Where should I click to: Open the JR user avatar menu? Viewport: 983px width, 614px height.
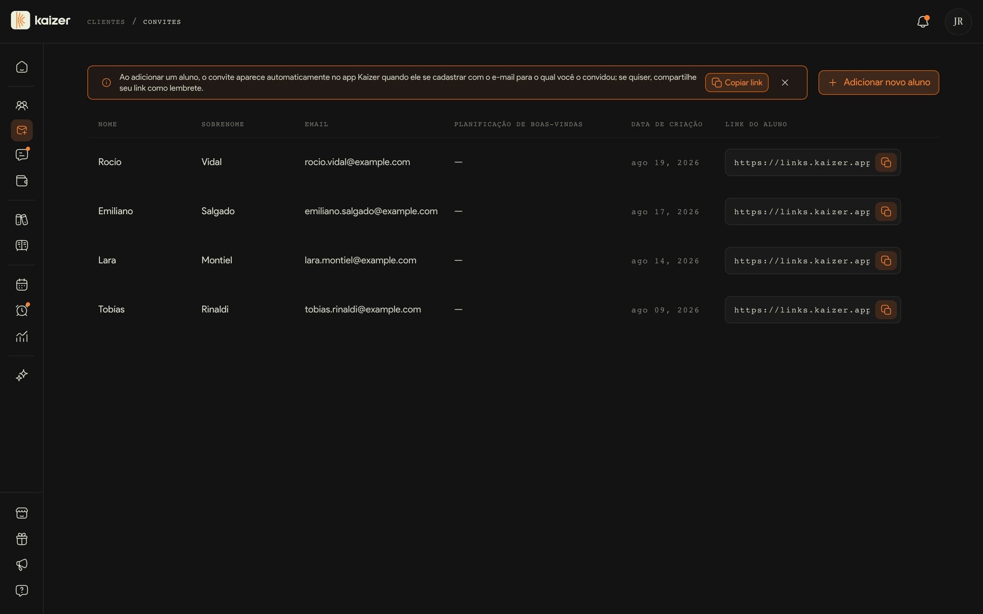(x=958, y=22)
